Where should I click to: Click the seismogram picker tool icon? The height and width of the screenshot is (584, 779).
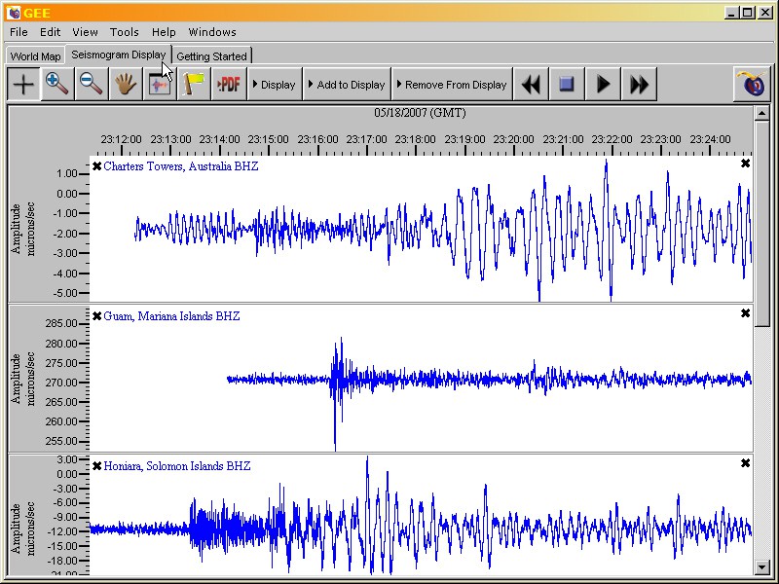[160, 85]
